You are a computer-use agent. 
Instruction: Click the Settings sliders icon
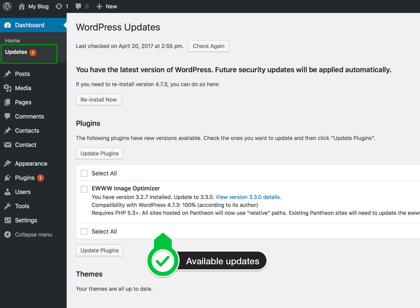pos(8,220)
